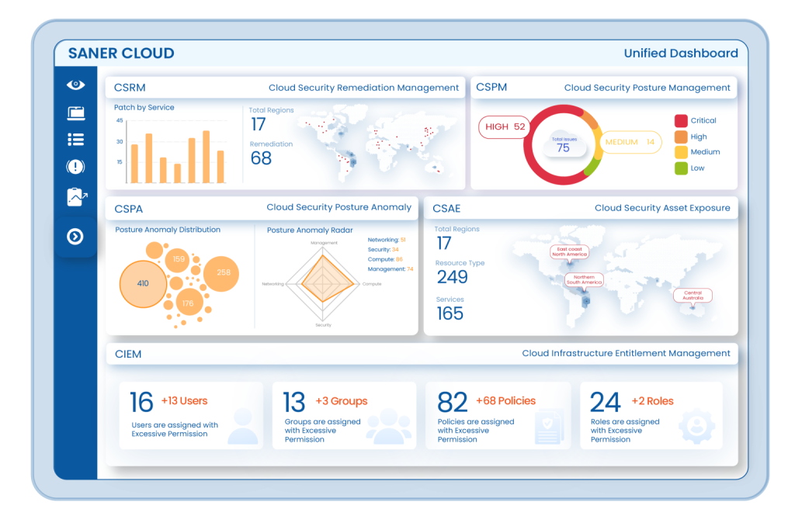This screenshot has width=795, height=530.
Task: Open the exclamation alert icon in sidebar
Action: click(x=75, y=167)
